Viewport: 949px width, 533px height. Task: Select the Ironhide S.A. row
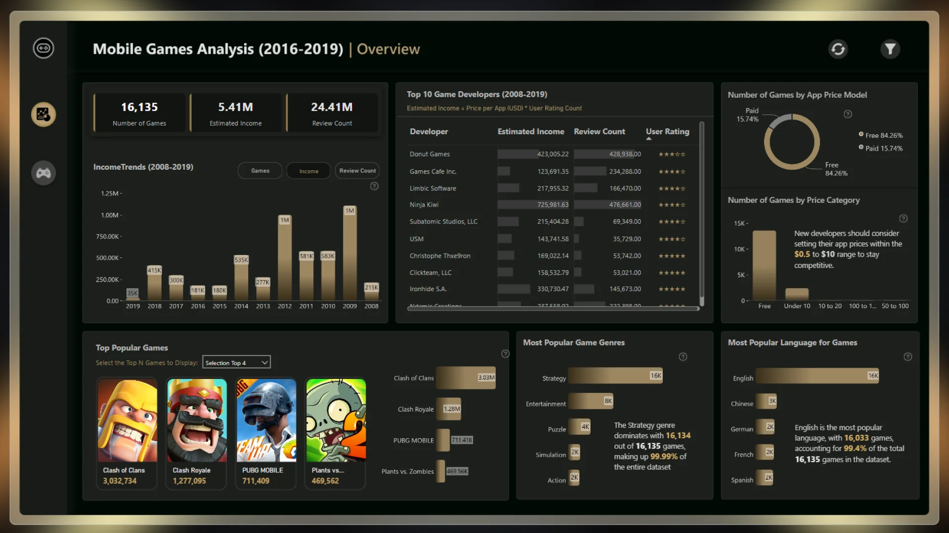pos(553,289)
